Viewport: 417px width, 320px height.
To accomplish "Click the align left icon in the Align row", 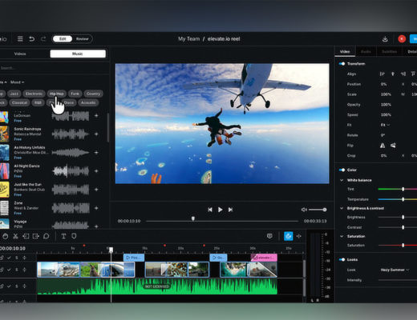I will (383, 74).
